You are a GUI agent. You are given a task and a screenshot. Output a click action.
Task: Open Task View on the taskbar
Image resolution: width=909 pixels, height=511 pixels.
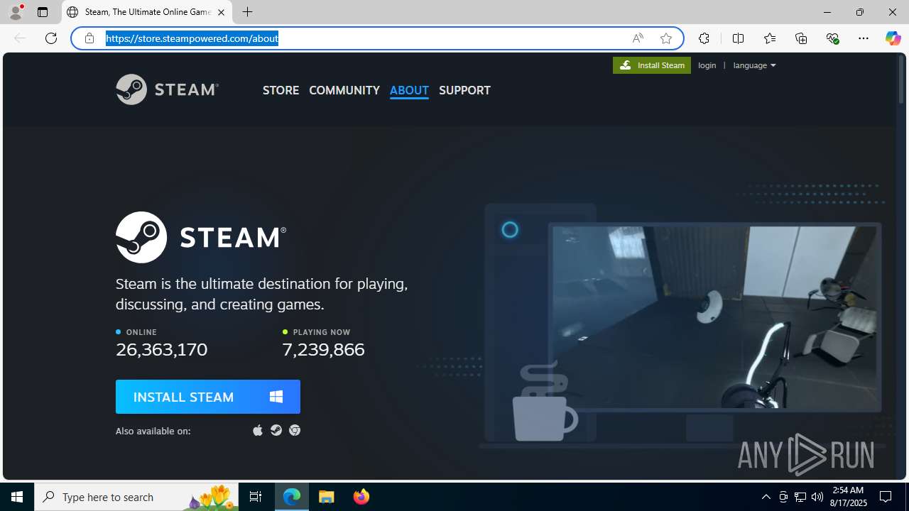[256, 497]
